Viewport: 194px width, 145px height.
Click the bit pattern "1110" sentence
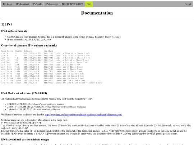[47, 99]
